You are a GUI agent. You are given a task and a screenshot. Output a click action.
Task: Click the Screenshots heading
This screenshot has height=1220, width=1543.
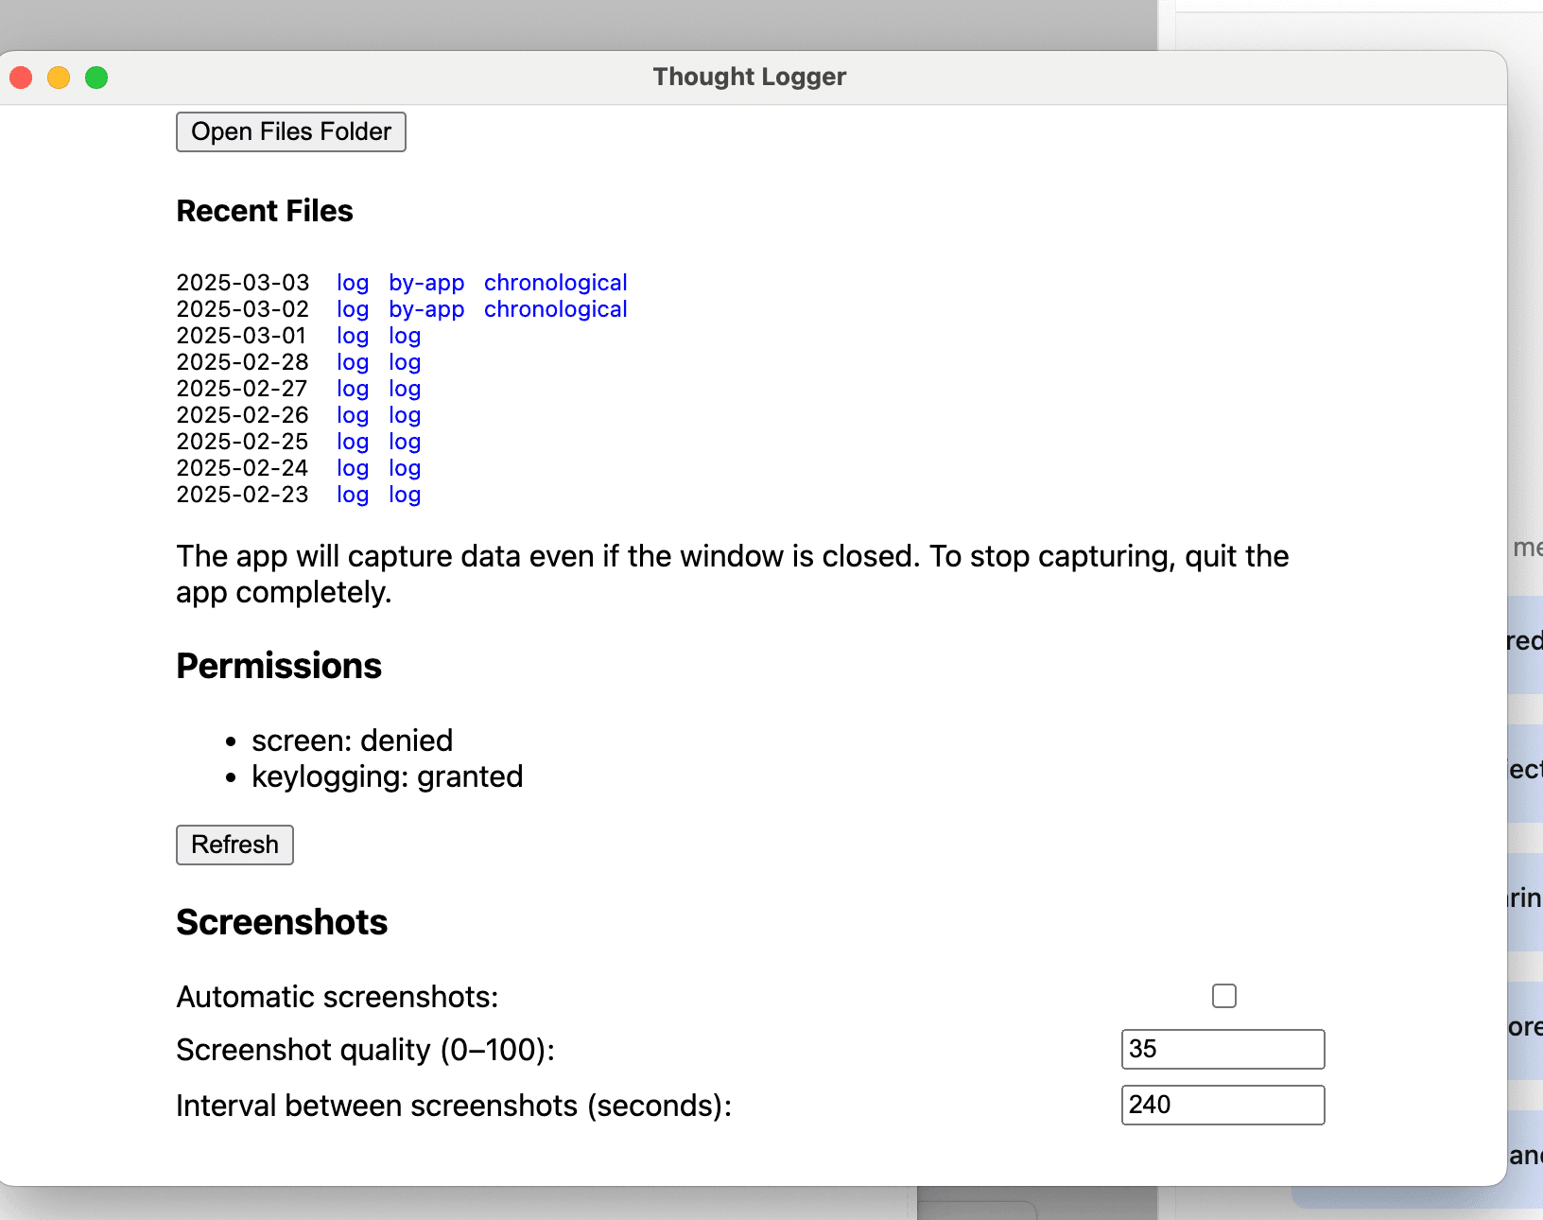tap(282, 923)
